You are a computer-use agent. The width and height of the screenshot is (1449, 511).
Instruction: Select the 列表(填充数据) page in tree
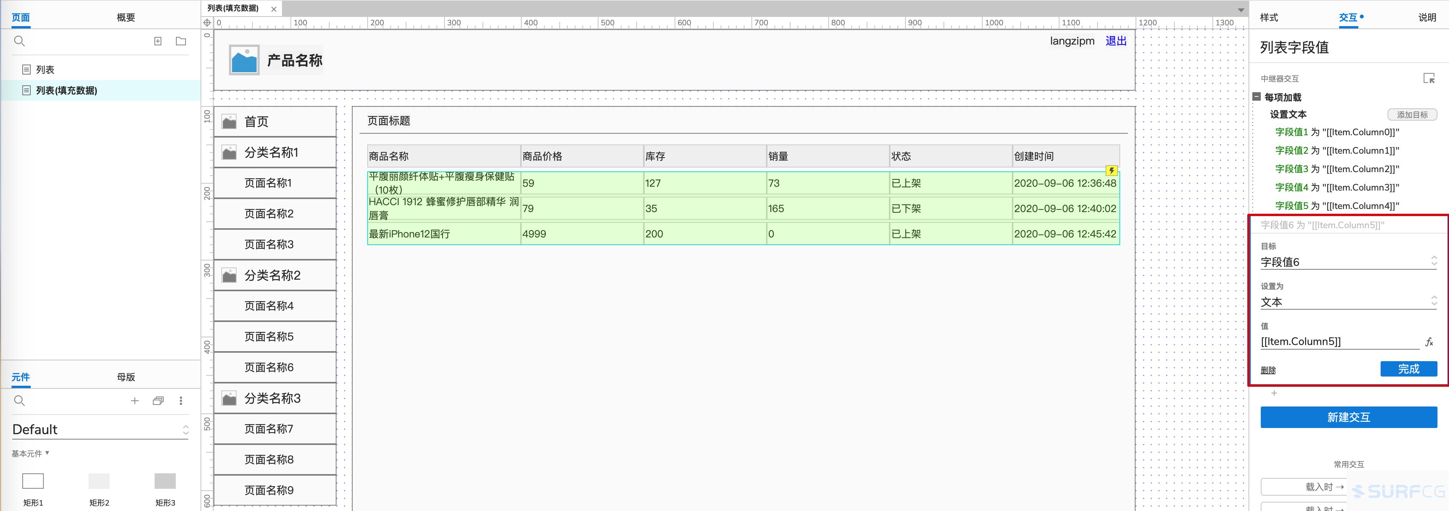pyautogui.click(x=66, y=91)
